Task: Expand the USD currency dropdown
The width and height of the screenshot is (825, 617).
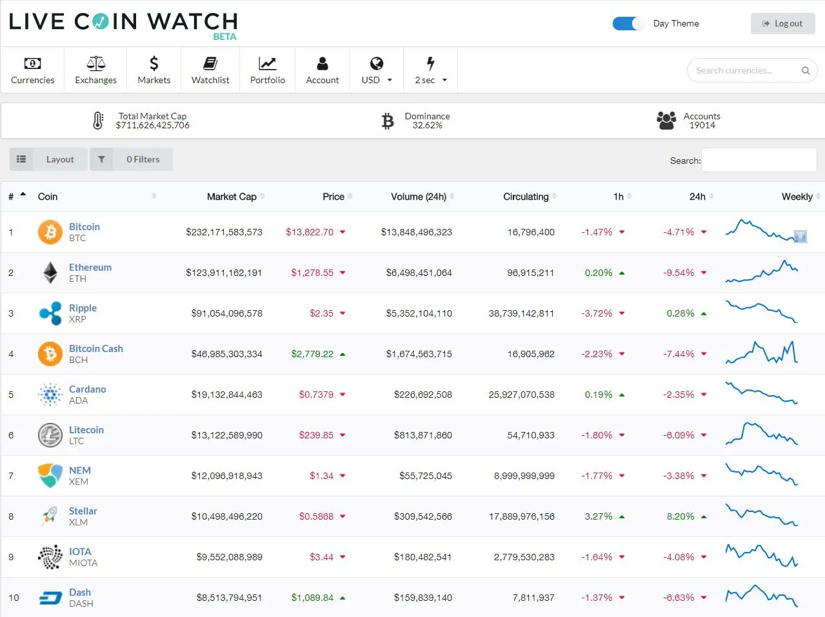Action: click(377, 70)
